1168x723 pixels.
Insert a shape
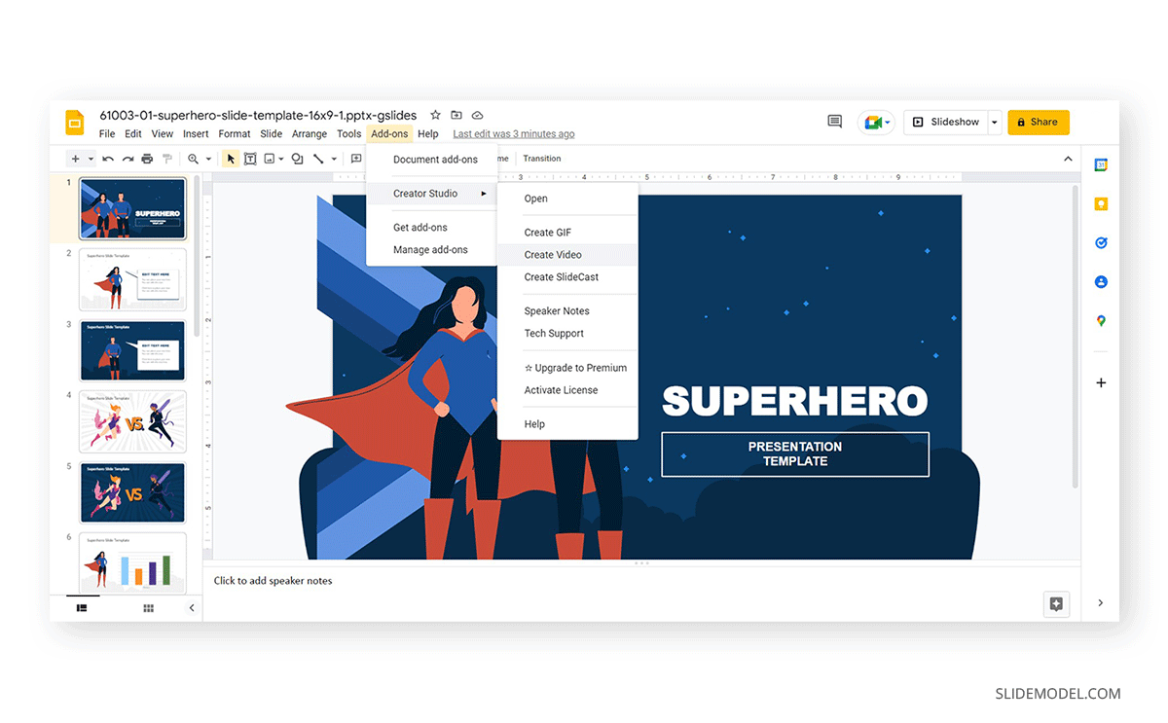(x=298, y=159)
